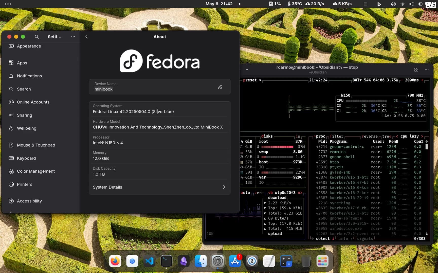Click the Operating System value text
Viewport: 438px width, 273px height.
133,111
